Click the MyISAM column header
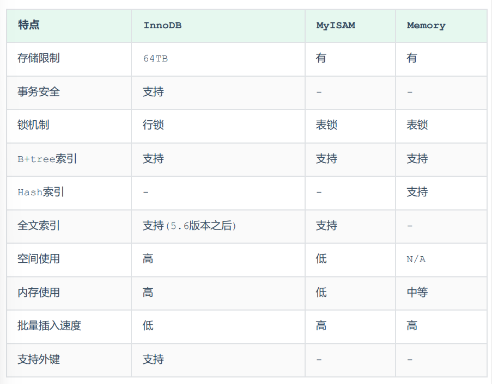The image size is (492, 384). click(x=336, y=26)
